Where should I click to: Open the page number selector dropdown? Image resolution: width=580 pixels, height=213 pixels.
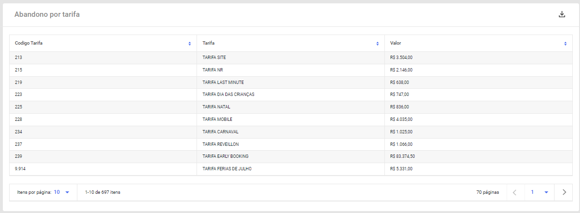tap(539, 192)
